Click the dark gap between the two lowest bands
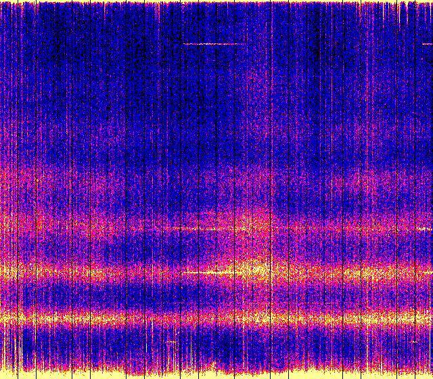Screen dimensions: 433x379 [216, 295]
